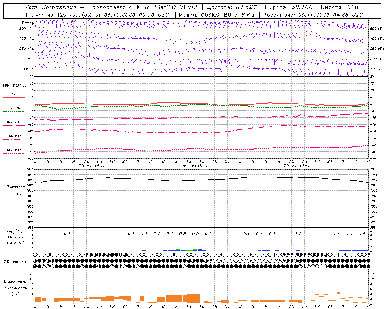
Task: Click the 850 гПа temperature legend entry
Action: tap(14, 123)
